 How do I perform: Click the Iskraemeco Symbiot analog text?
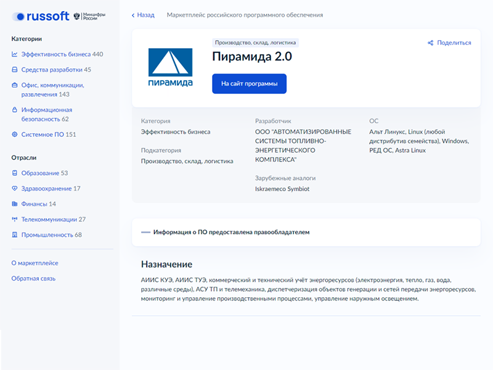(282, 189)
